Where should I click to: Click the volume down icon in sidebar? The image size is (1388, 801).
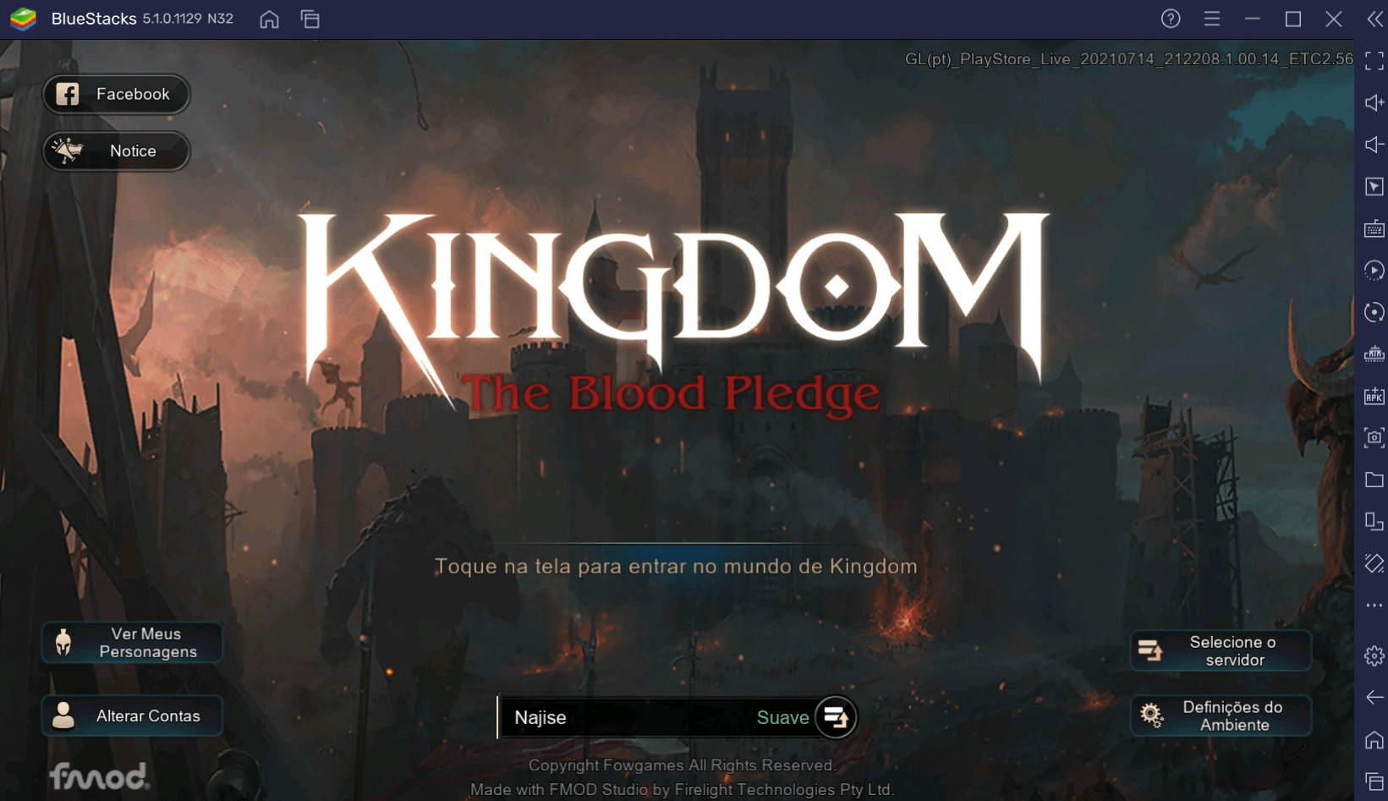[x=1374, y=145]
